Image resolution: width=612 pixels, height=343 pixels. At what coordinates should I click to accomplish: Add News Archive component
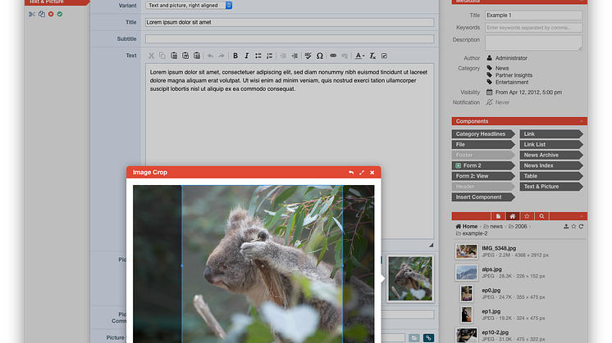[551, 155]
